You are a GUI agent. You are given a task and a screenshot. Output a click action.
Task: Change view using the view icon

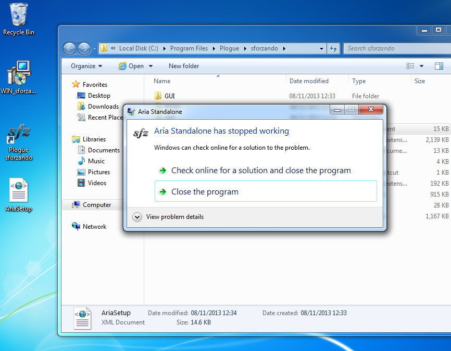(x=410, y=66)
